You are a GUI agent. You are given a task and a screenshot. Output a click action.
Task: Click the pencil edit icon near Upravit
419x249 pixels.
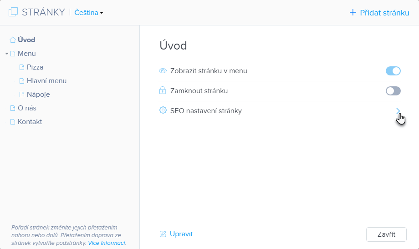[x=163, y=234]
